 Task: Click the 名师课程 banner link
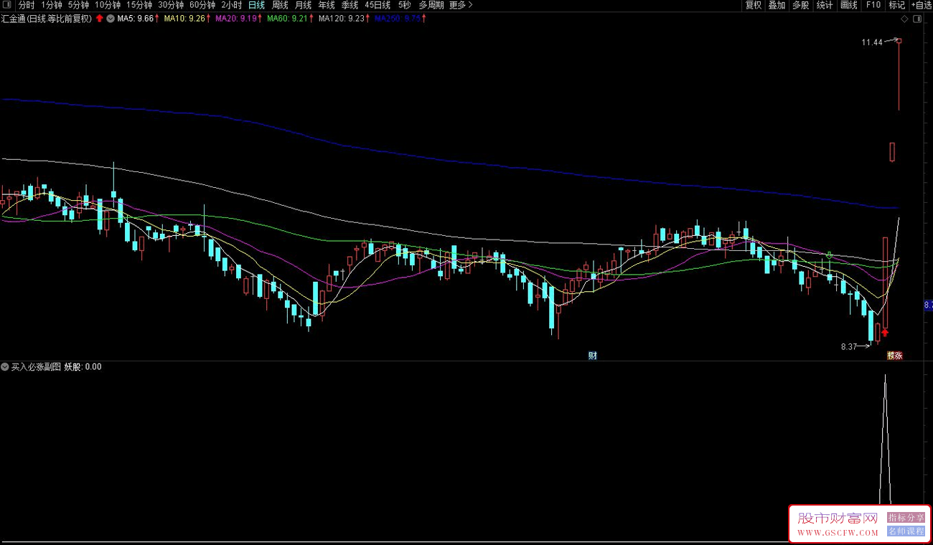[x=906, y=531]
